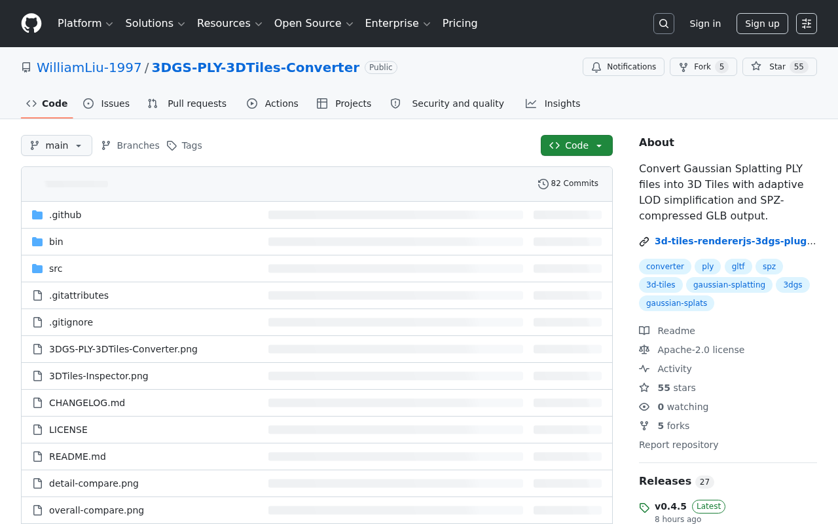Switch to the Issues tab
The image size is (838, 524).
point(107,103)
